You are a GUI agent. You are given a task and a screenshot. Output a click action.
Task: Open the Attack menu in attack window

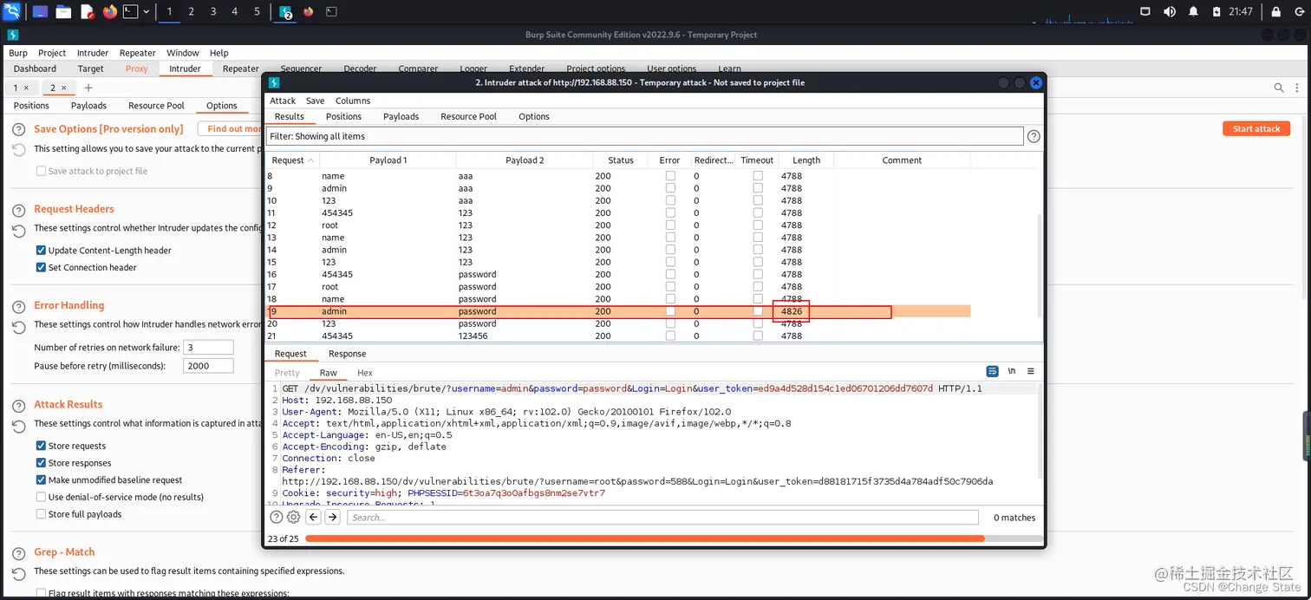point(283,101)
